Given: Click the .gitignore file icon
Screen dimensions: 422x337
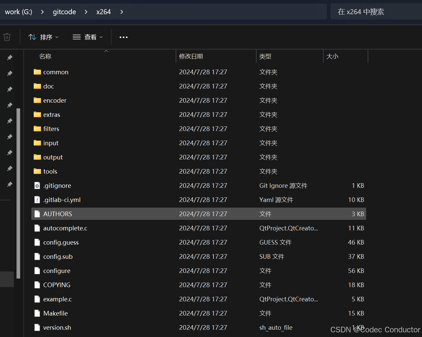Looking at the screenshot, I should click(x=37, y=185).
